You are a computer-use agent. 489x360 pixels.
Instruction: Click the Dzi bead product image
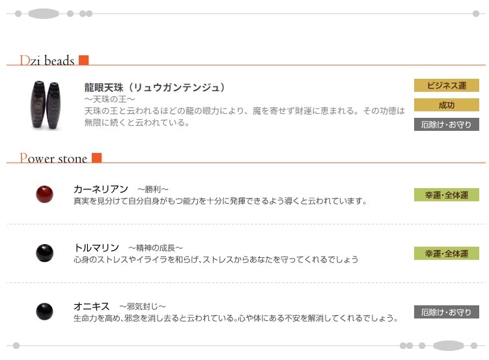(x=45, y=105)
